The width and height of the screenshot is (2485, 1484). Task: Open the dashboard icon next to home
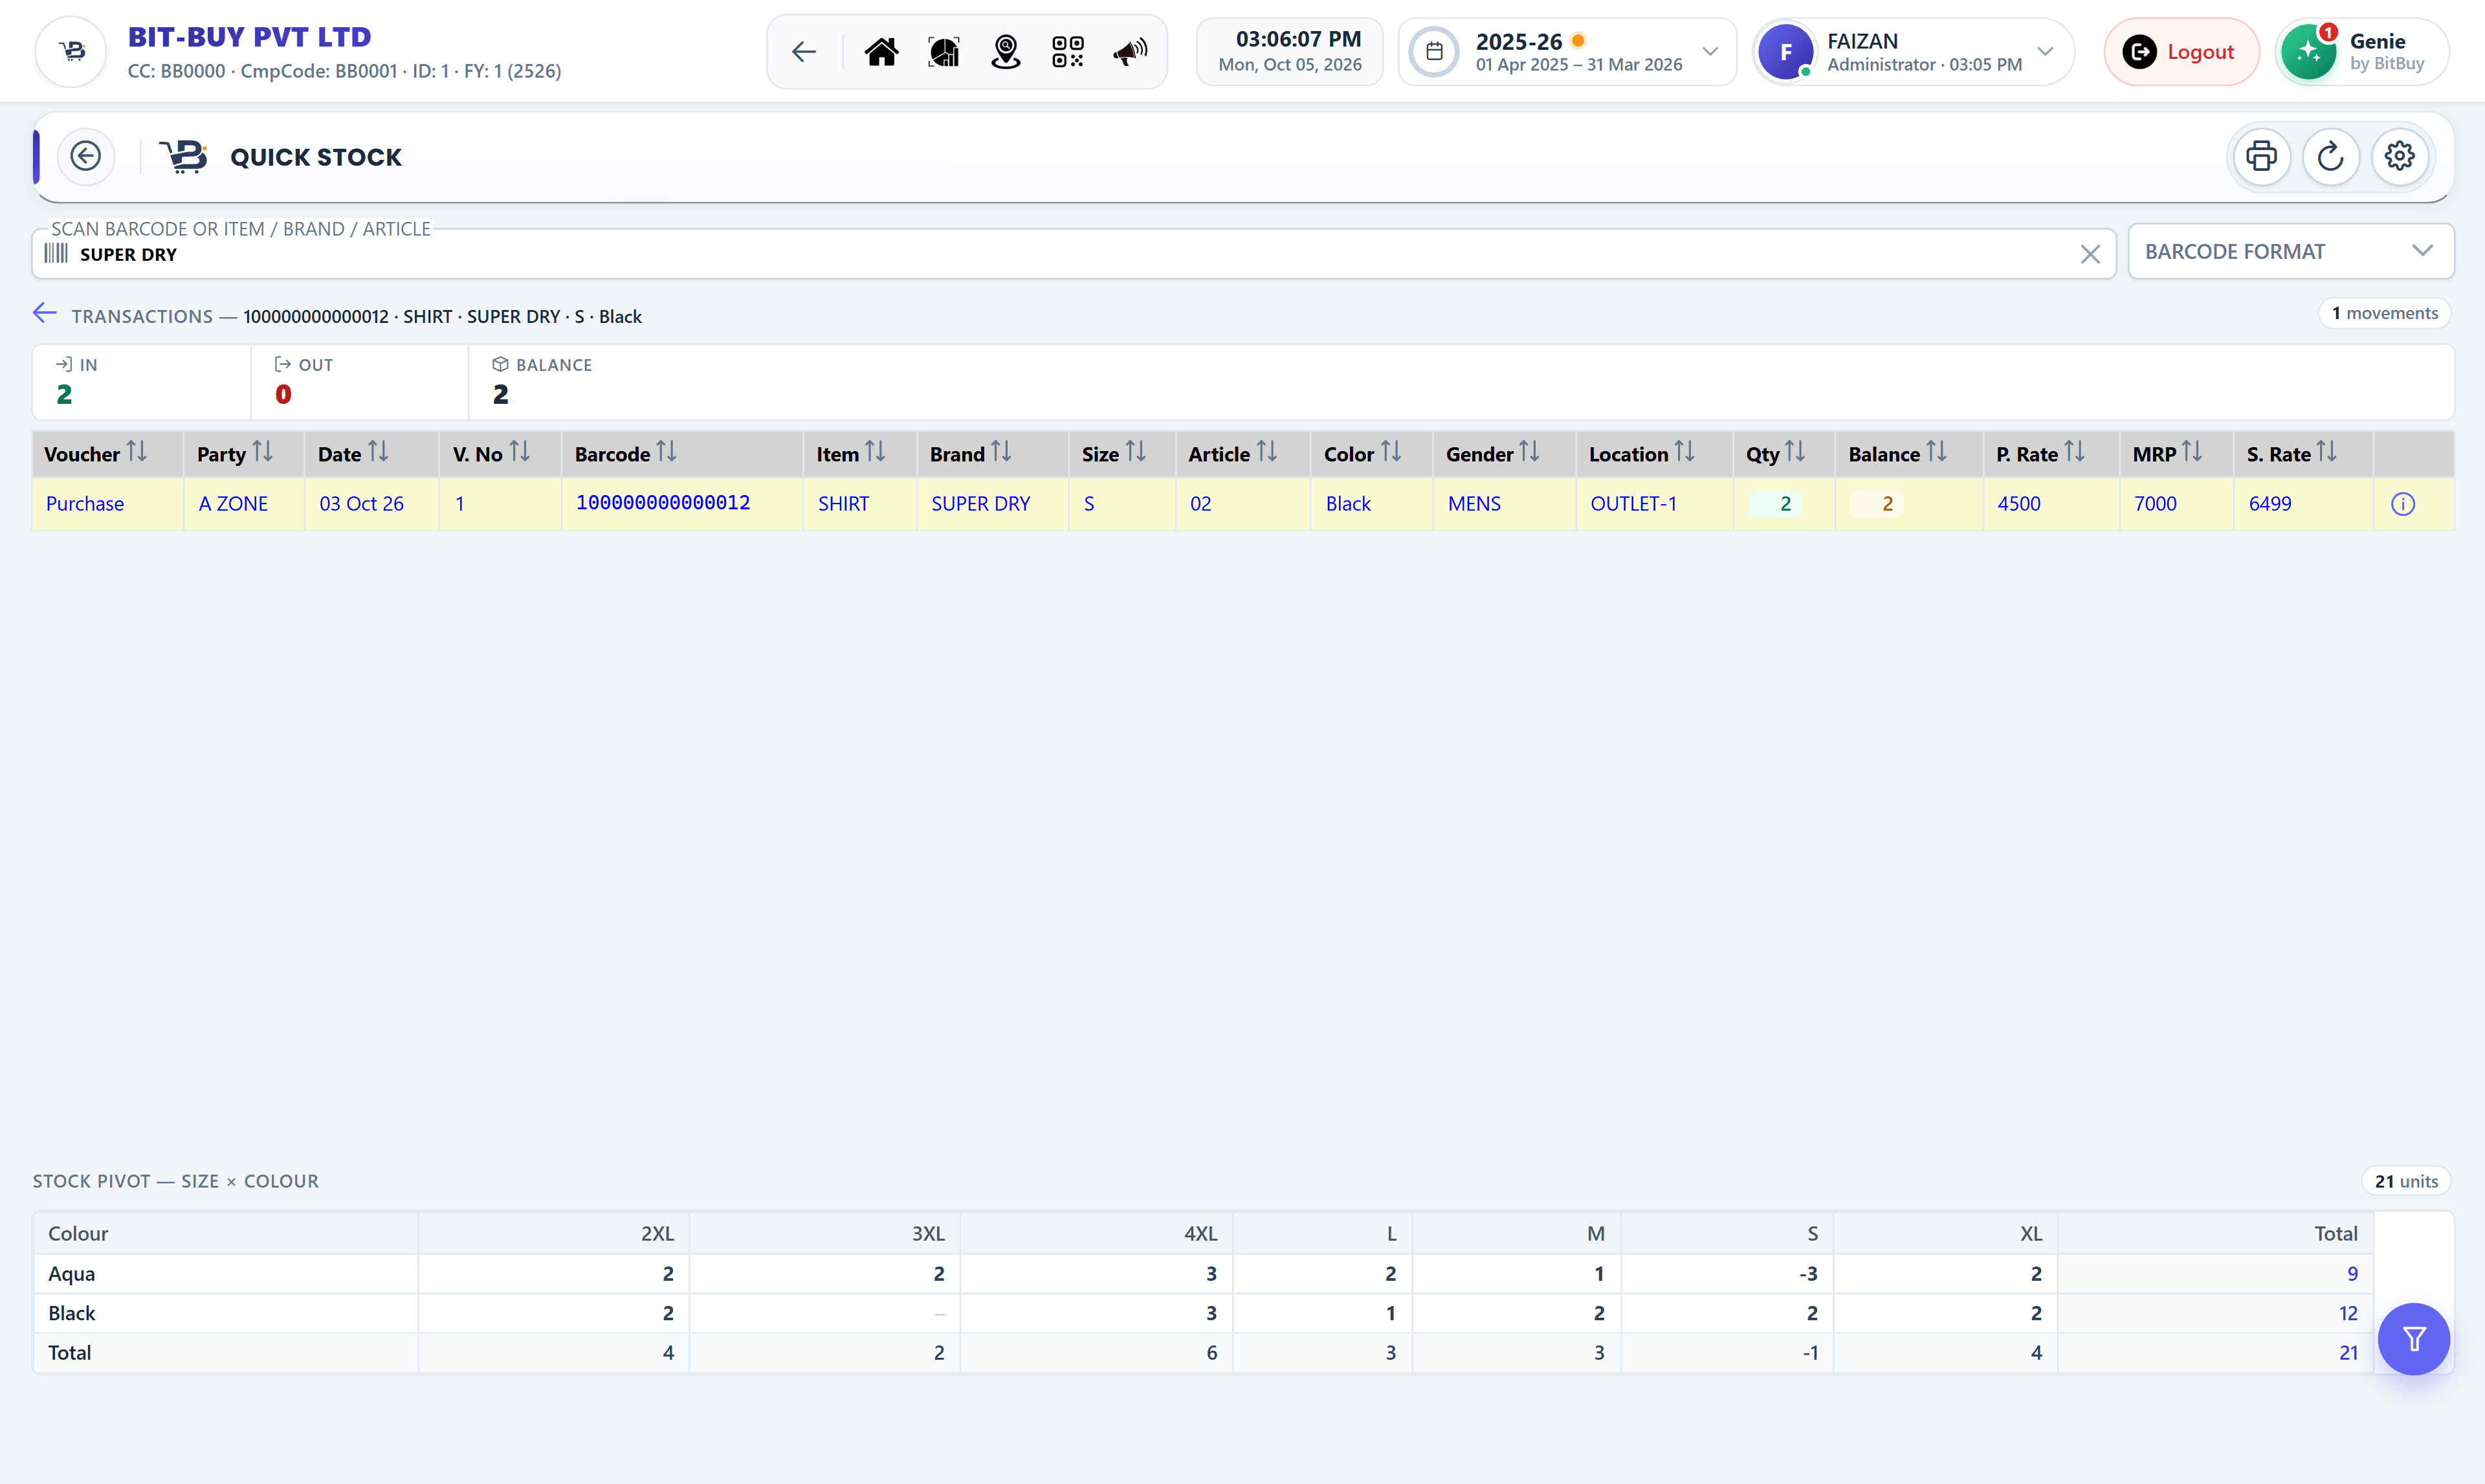point(943,52)
